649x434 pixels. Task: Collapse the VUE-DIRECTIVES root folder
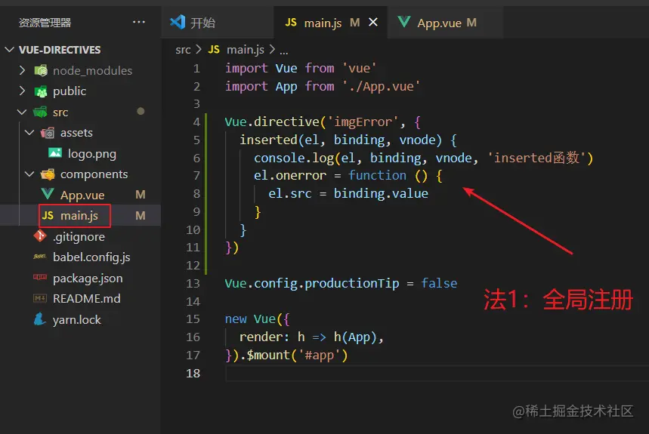point(9,50)
